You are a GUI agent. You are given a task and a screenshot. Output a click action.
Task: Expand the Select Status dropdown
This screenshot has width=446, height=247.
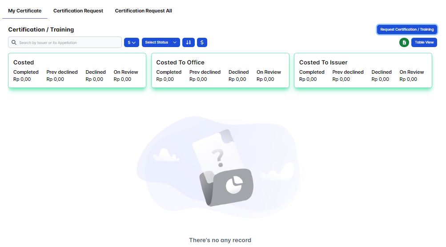[x=161, y=42]
